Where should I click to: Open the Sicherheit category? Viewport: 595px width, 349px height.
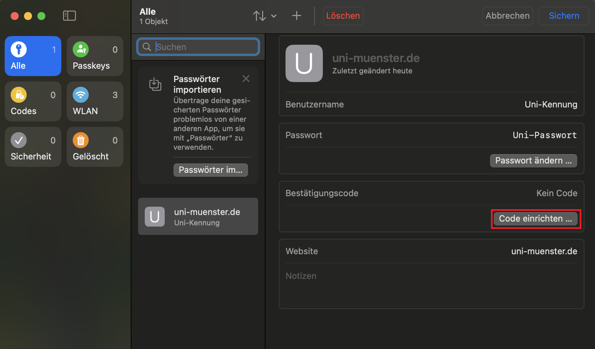pos(33,147)
